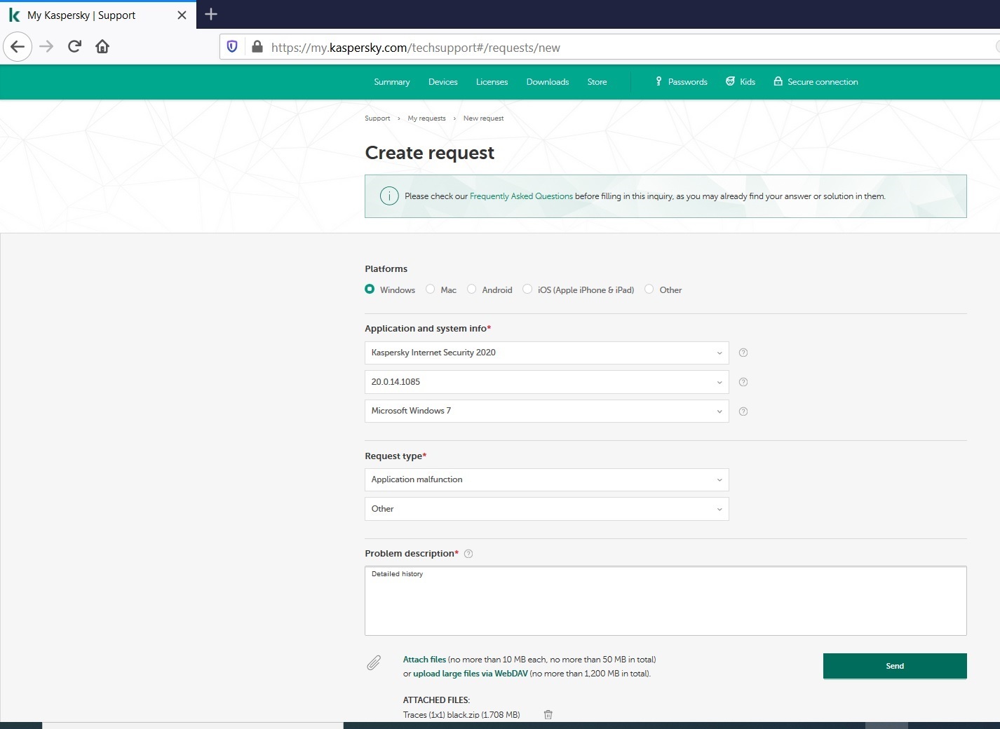Open the Passwords section
This screenshot has width=1000, height=729.
681,82
